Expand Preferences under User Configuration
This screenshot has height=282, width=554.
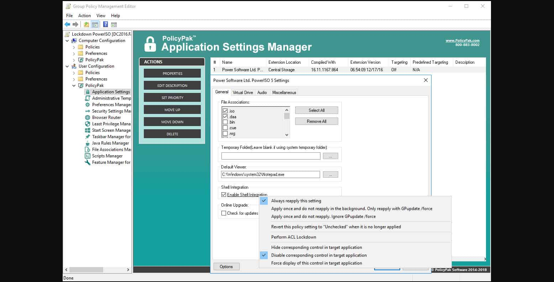pos(74,79)
